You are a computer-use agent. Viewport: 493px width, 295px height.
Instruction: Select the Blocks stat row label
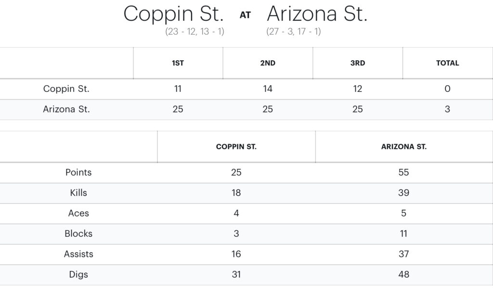(78, 234)
